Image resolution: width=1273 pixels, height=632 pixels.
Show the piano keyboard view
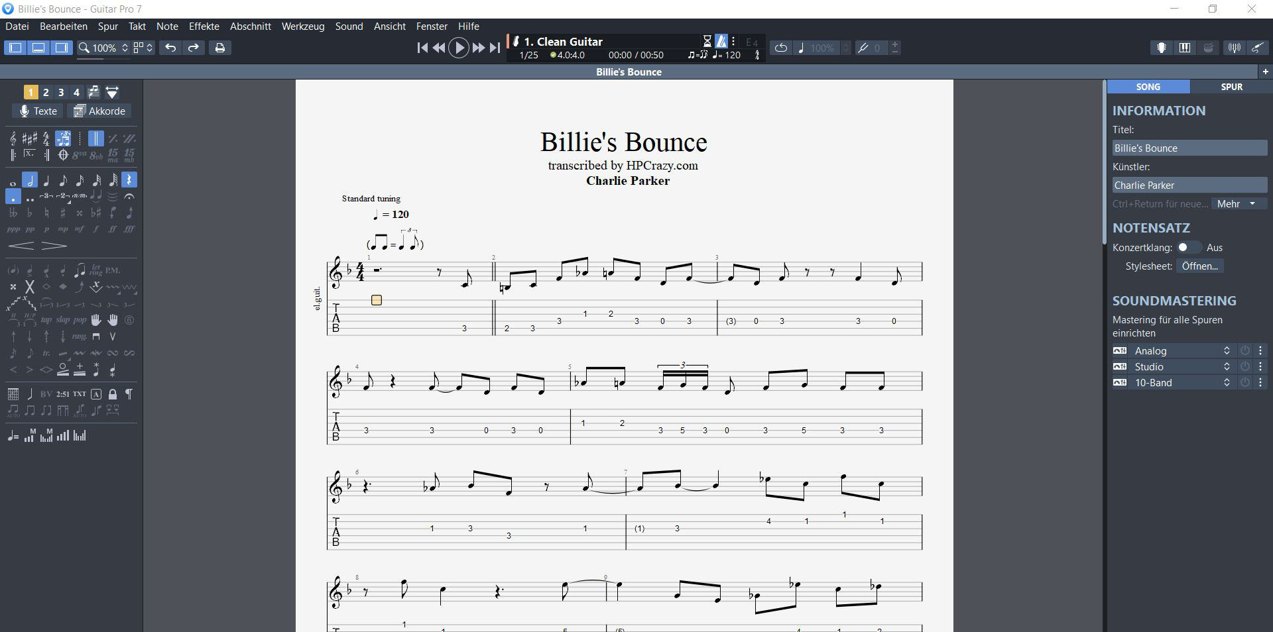pyautogui.click(x=1185, y=48)
